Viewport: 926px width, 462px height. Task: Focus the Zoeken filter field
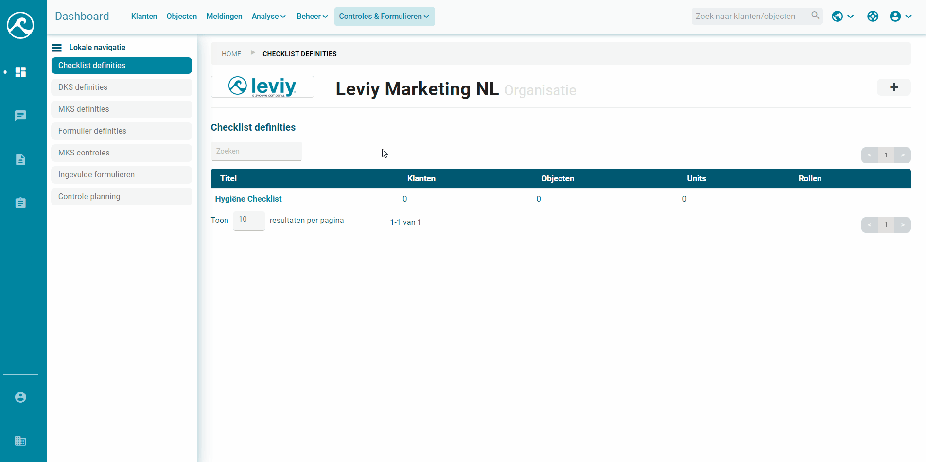point(257,151)
